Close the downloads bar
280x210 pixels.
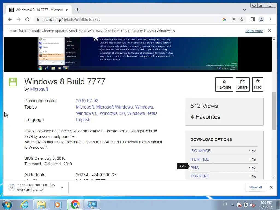(271, 187)
